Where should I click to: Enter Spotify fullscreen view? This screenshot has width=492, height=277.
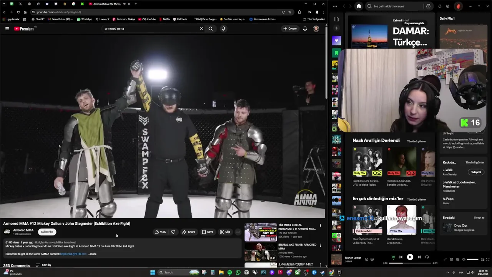click(x=488, y=259)
